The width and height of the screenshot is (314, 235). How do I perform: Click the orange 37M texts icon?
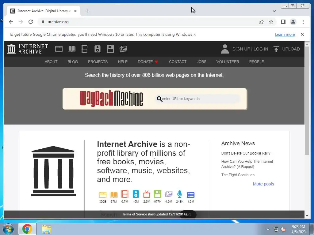(x=113, y=195)
